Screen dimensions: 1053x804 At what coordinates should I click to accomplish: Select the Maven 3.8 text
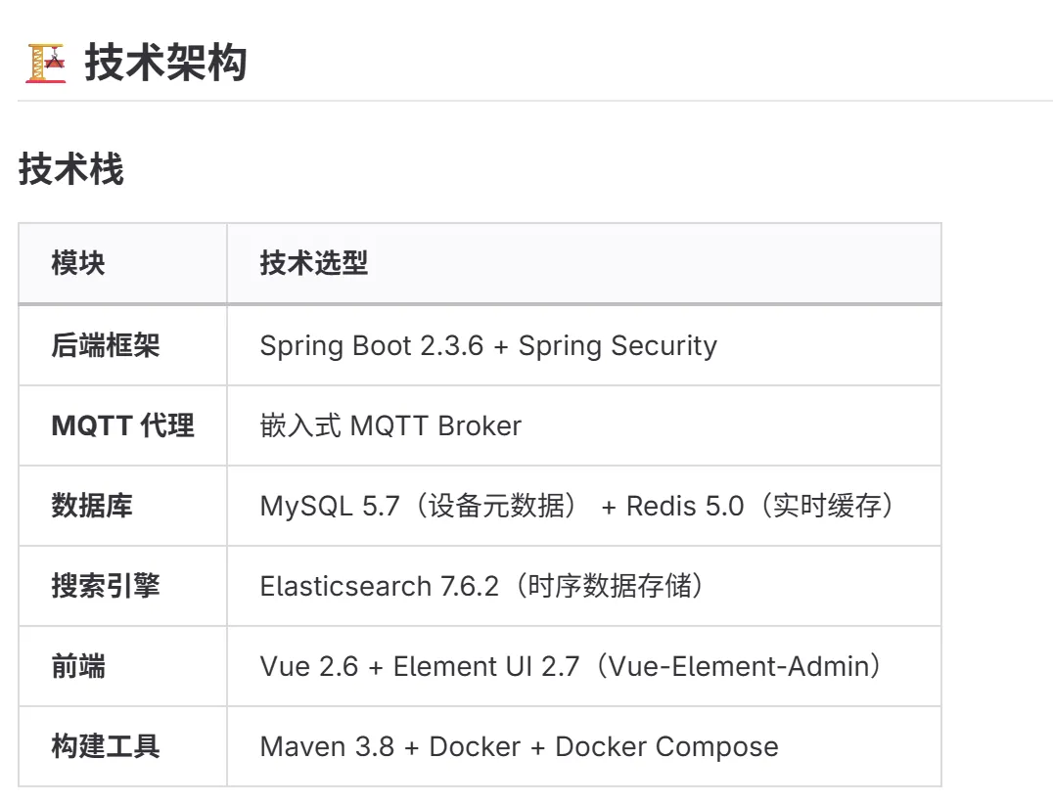pyautogui.click(x=327, y=747)
